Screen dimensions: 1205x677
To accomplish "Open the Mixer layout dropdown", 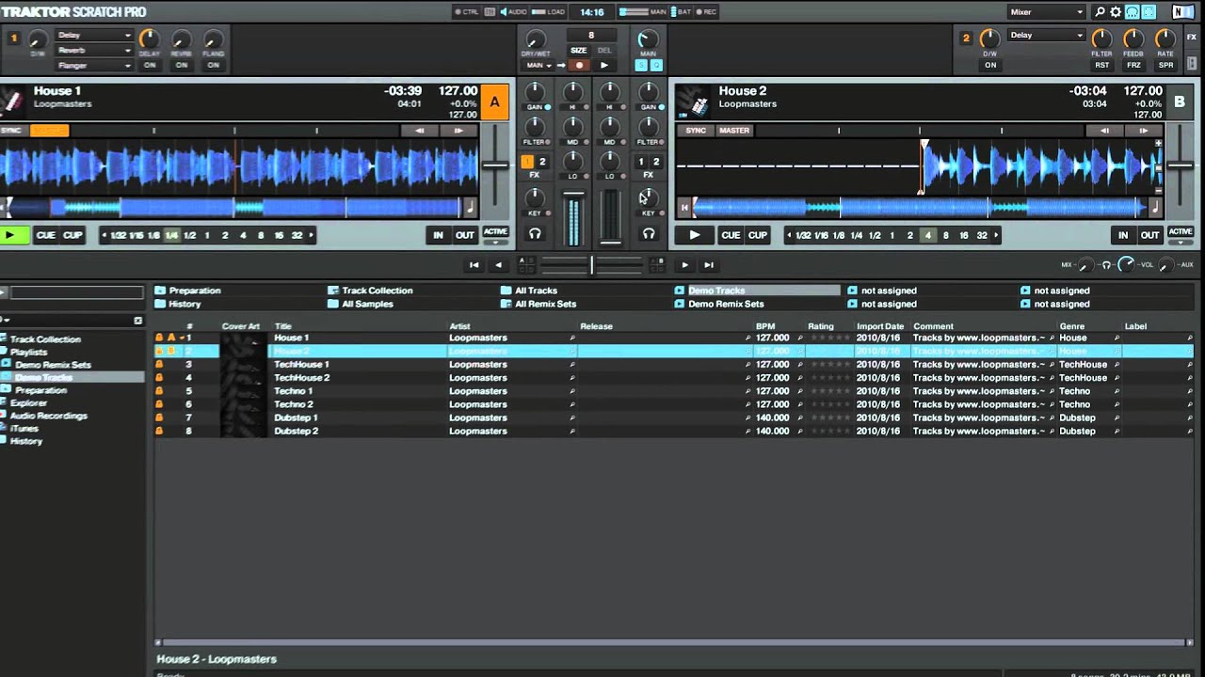I will pos(1047,12).
